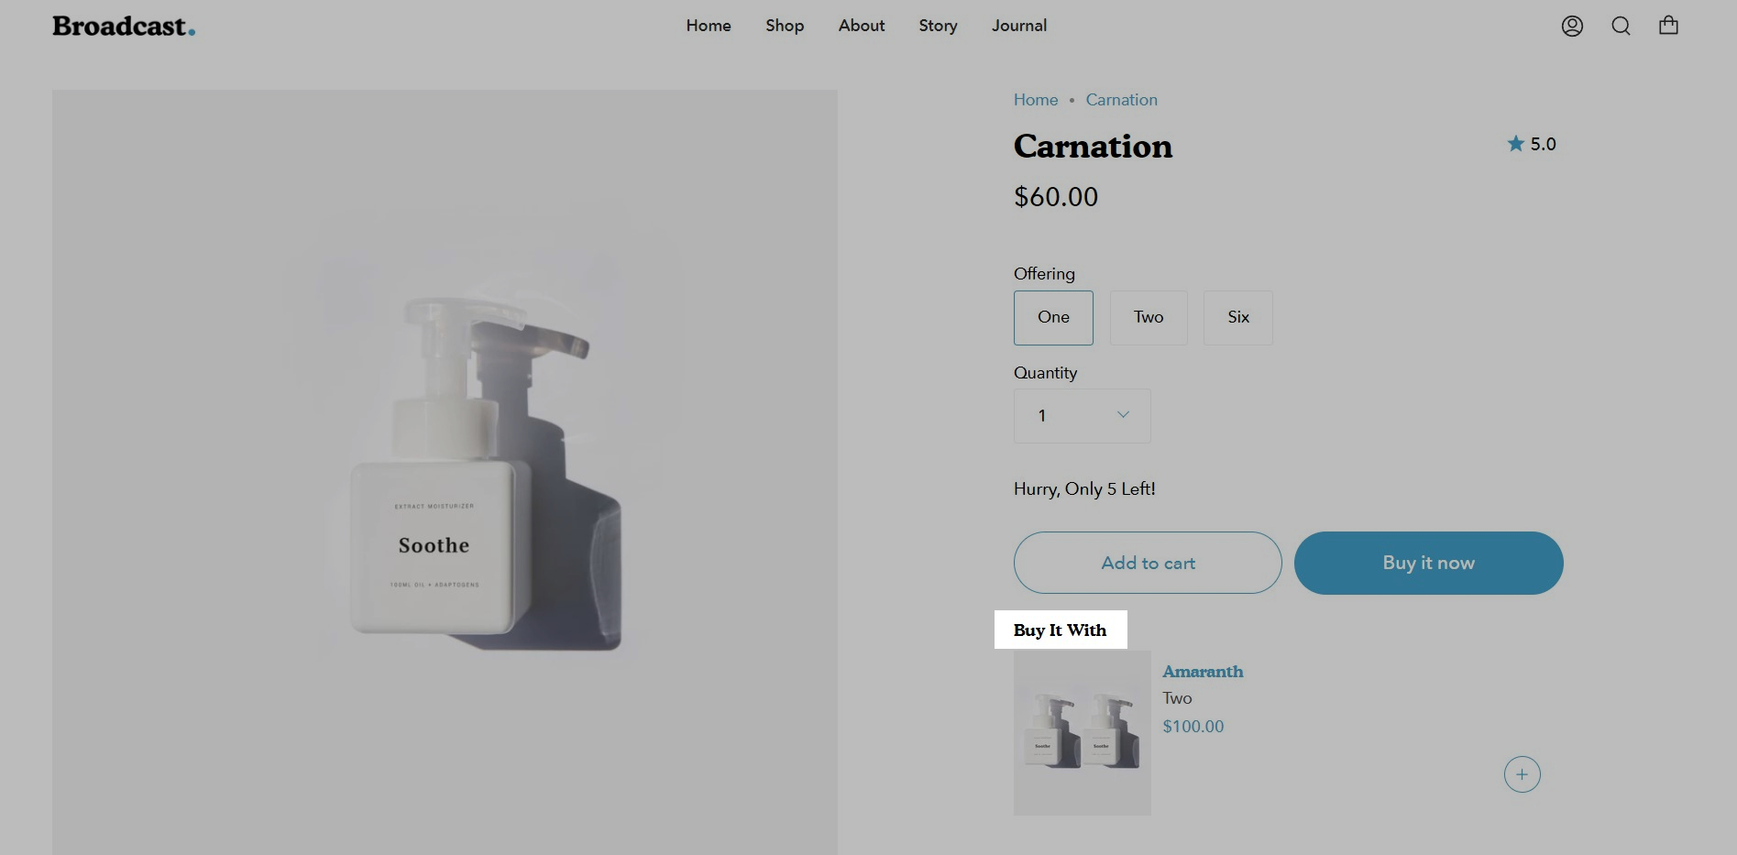Open the Amaranth product link
The image size is (1737, 855).
pyautogui.click(x=1203, y=672)
